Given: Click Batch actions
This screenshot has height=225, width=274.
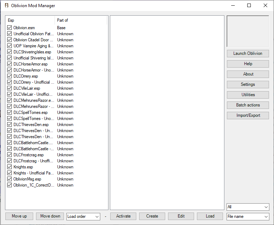Looking at the screenshot, I should pyautogui.click(x=248, y=105).
